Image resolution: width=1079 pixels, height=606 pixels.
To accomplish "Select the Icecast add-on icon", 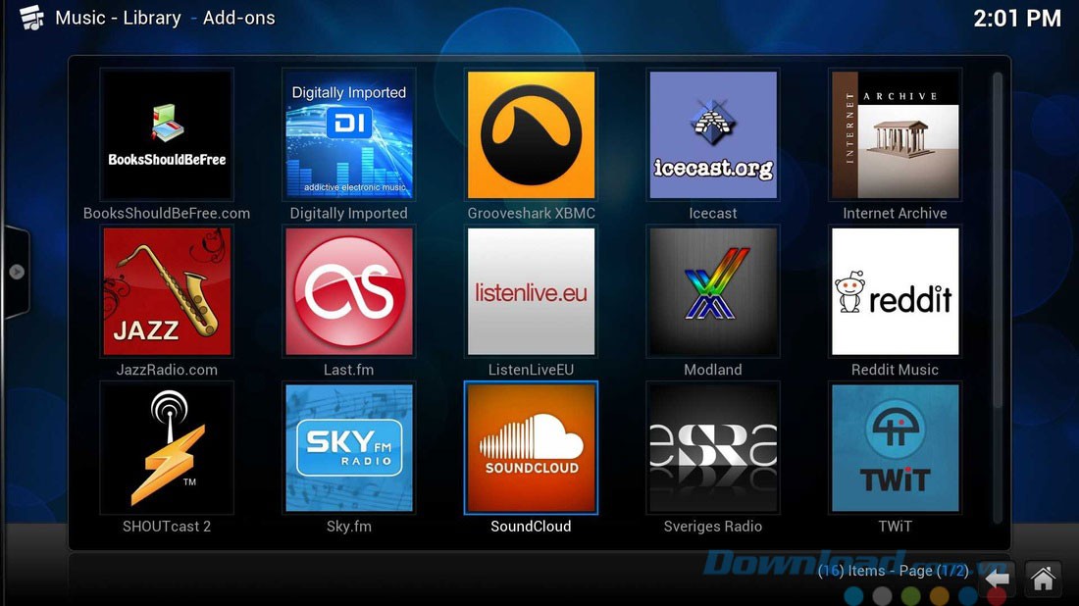I will (713, 134).
